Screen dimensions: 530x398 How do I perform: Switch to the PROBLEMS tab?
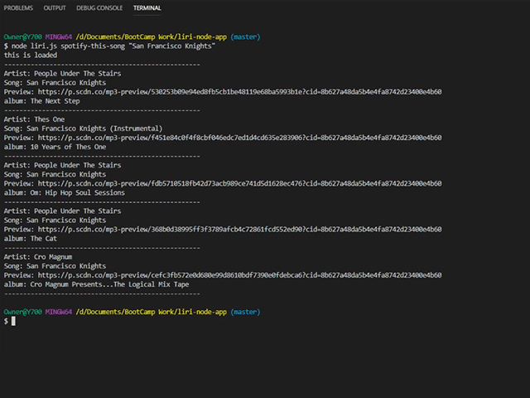point(20,8)
